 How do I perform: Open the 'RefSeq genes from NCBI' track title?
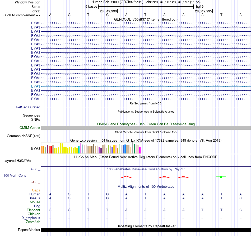coord(146,103)
